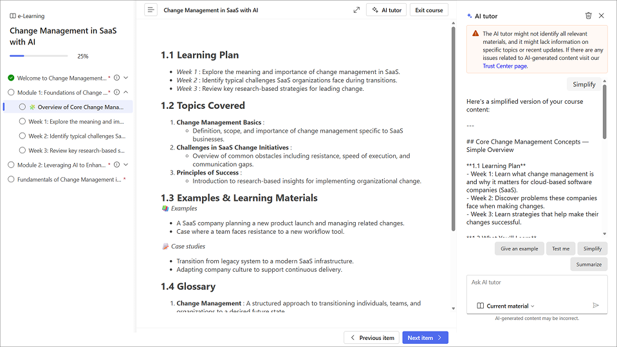617x347 pixels.
Task: Collapse Module 1 Foundations section
Action: (125, 93)
